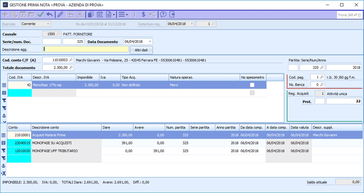Image resolution: width=364 pixels, height=193 pixels.
Task: Click the exit door icon in toolbar
Action: click(172, 14)
